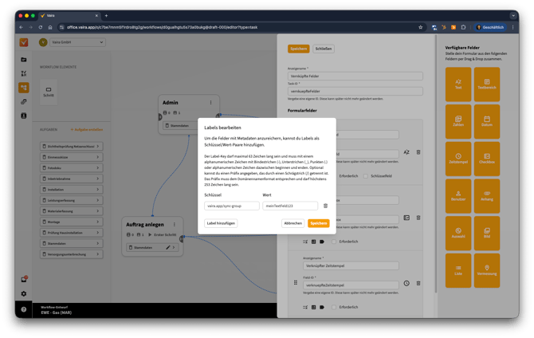The image size is (534, 338).
Task: Click the Anhang field tile
Action: point(486,195)
